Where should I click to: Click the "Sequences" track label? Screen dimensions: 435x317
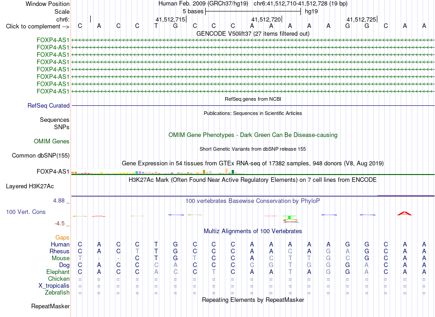(x=54, y=120)
